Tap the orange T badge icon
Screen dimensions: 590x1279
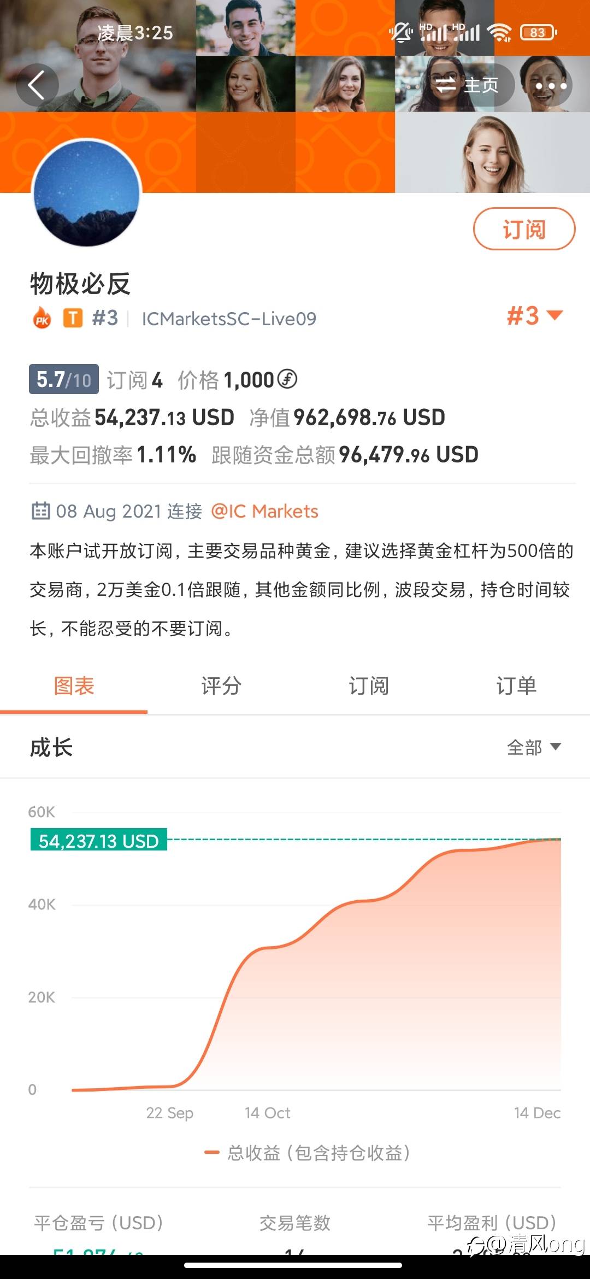73,318
